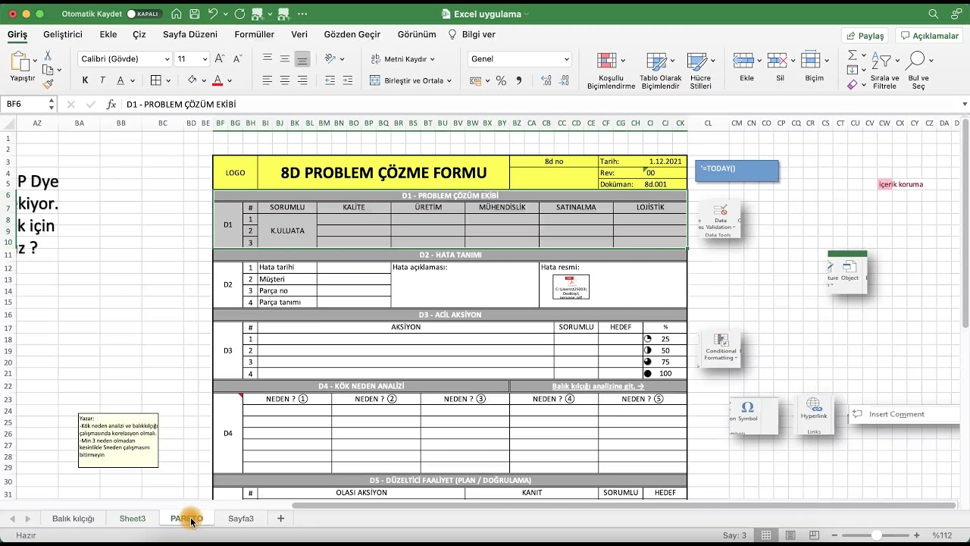This screenshot has height=546, width=970.
Task: Click the Tablo Olarak Biçimlendir icon
Action: point(656,61)
